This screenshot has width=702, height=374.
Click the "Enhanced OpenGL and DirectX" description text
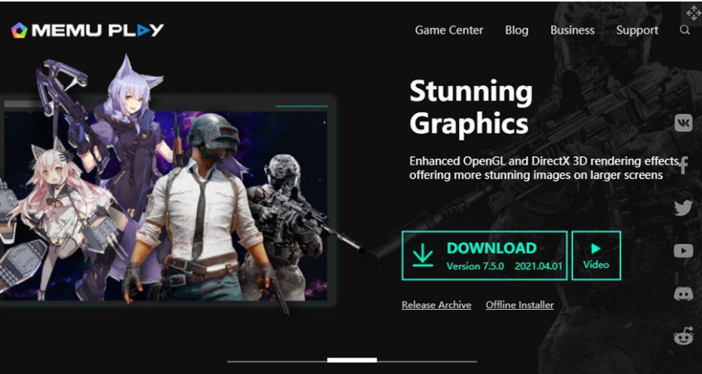543,167
